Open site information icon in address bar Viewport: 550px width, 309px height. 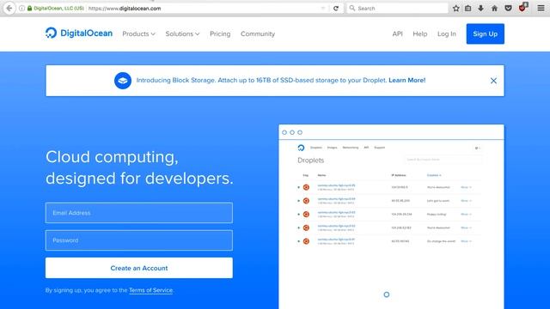[x=21, y=8]
